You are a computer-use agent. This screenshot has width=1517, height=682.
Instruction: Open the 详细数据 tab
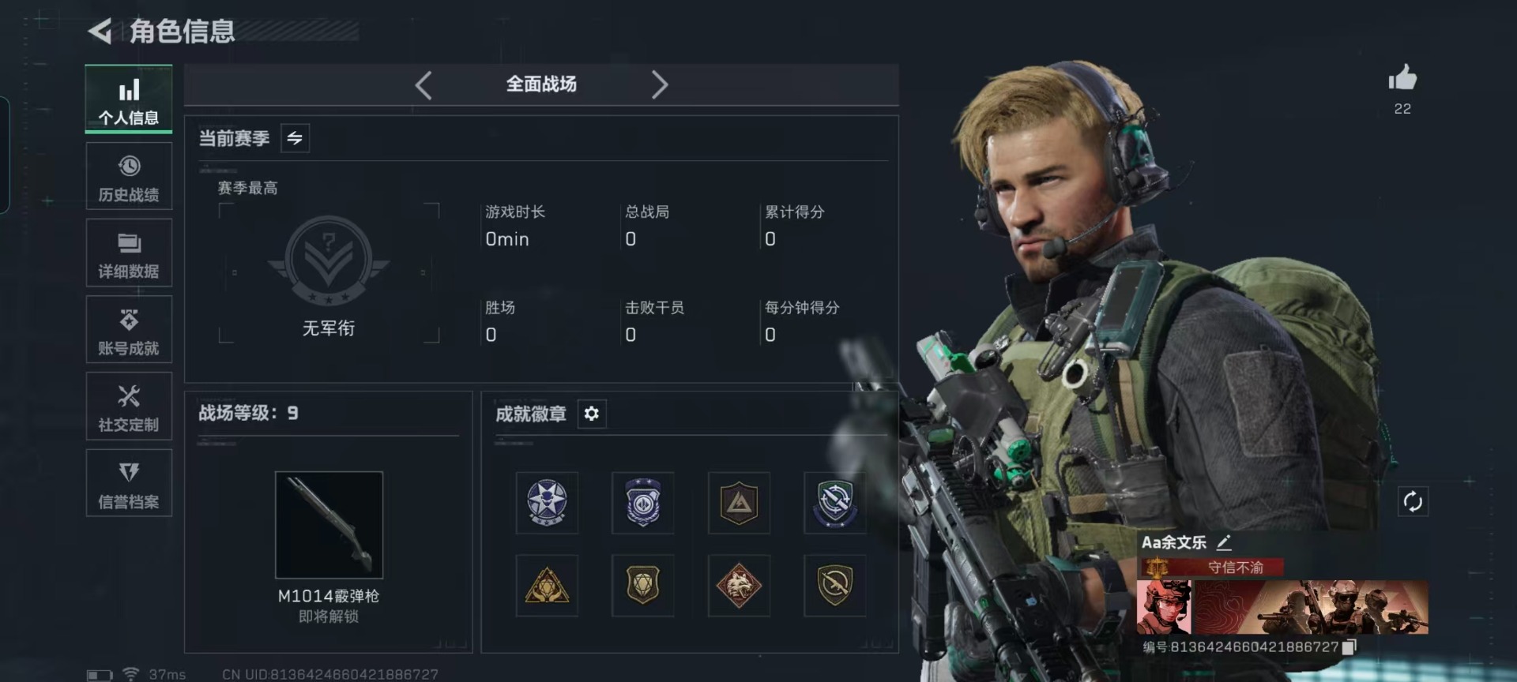pos(129,253)
